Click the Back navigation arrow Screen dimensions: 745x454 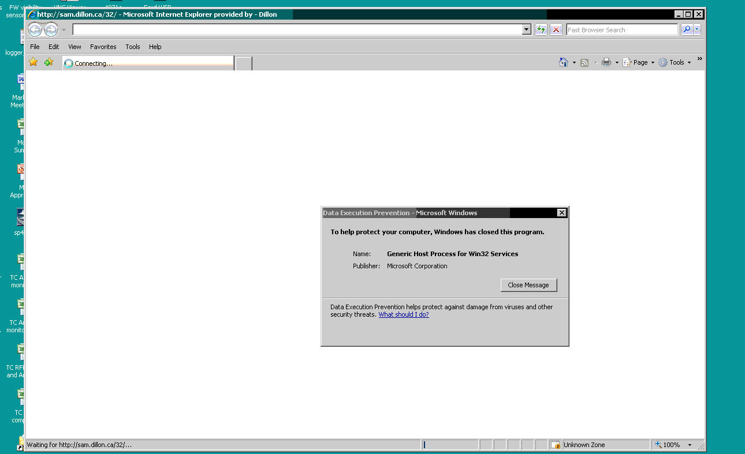(x=35, y=29)
